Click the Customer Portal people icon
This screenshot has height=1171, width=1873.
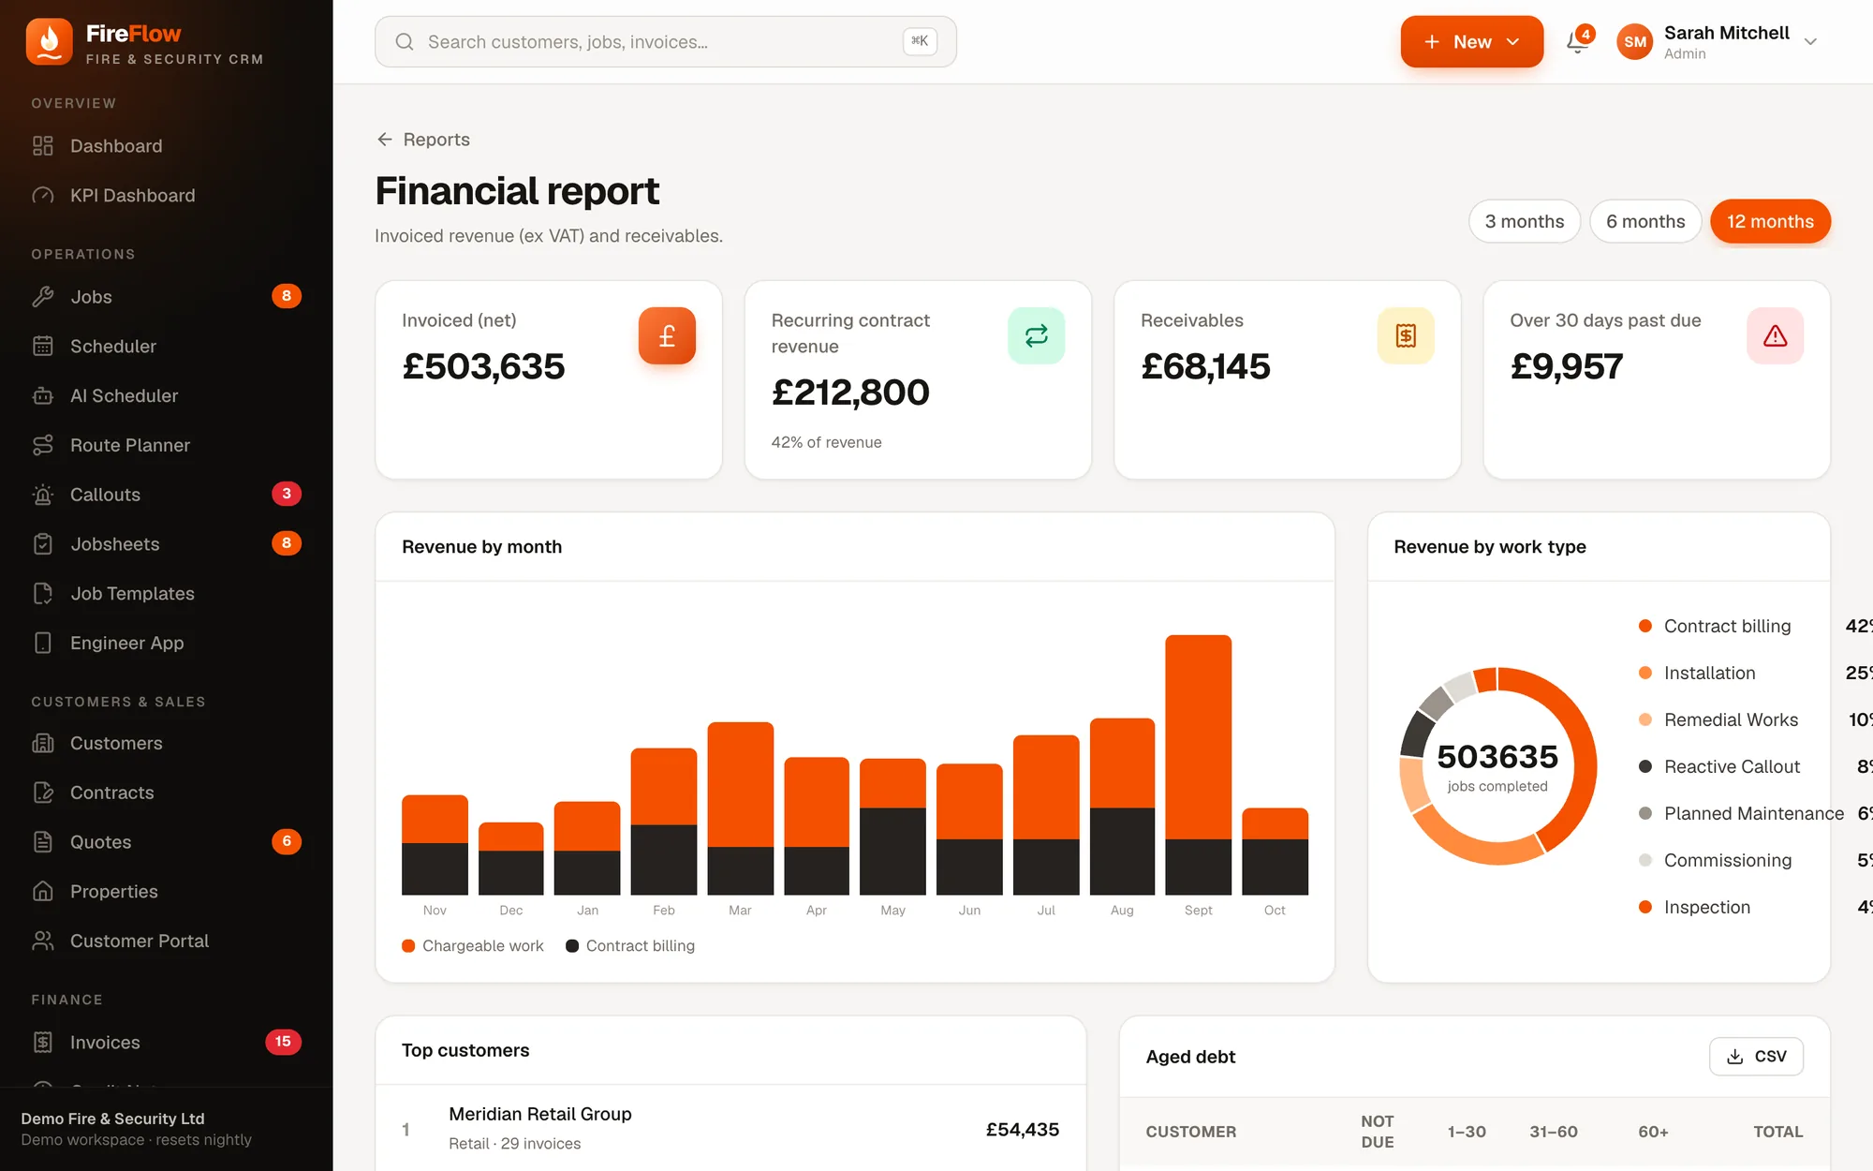coord(43,941)
